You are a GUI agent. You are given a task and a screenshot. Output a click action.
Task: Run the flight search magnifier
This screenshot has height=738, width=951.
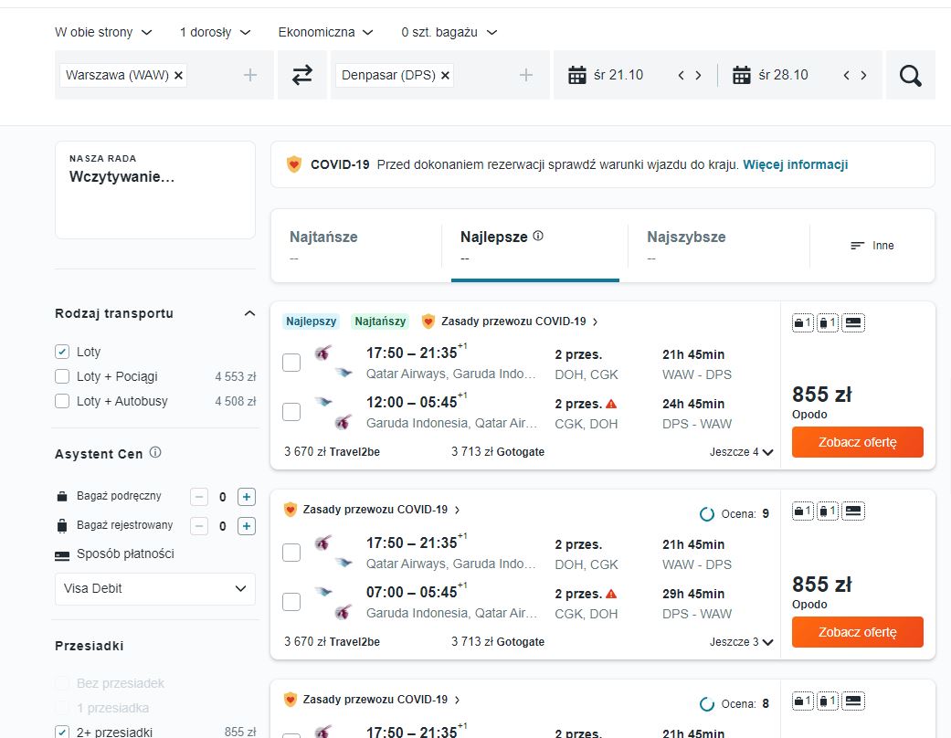coord(911,75)
